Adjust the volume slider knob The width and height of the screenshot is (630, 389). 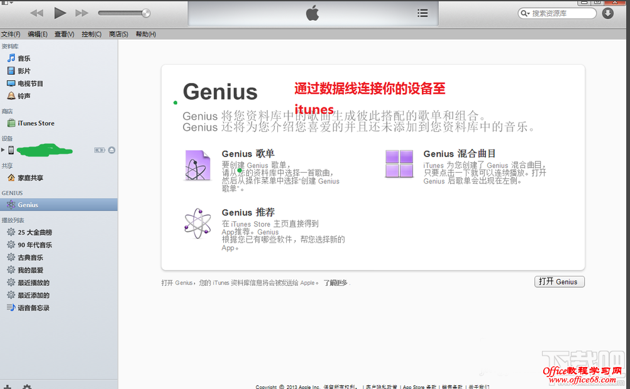[146, 13]
